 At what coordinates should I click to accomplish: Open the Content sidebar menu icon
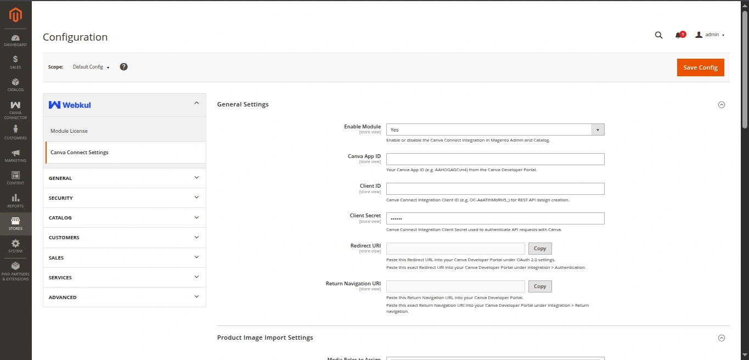click(15, 178)
